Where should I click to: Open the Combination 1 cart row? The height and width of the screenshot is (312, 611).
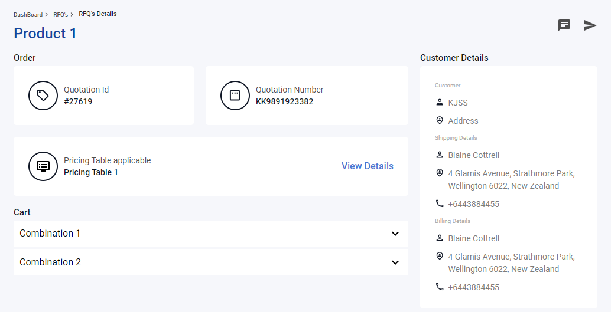(x=211, y=234)
